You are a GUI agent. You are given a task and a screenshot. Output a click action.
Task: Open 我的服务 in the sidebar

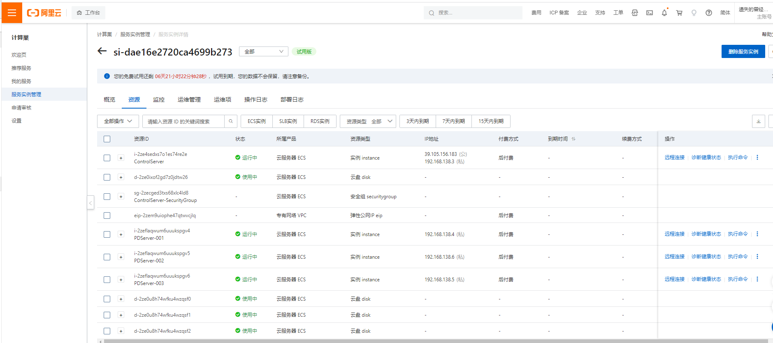(21, 81)
